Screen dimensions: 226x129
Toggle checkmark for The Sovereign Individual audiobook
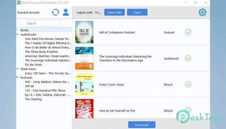coord(188,58)
